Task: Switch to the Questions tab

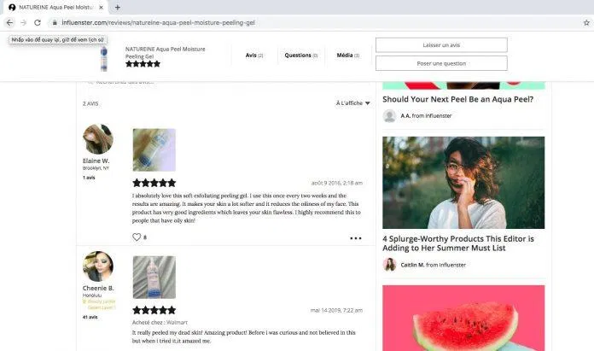Action: click(x=301, y=56)
